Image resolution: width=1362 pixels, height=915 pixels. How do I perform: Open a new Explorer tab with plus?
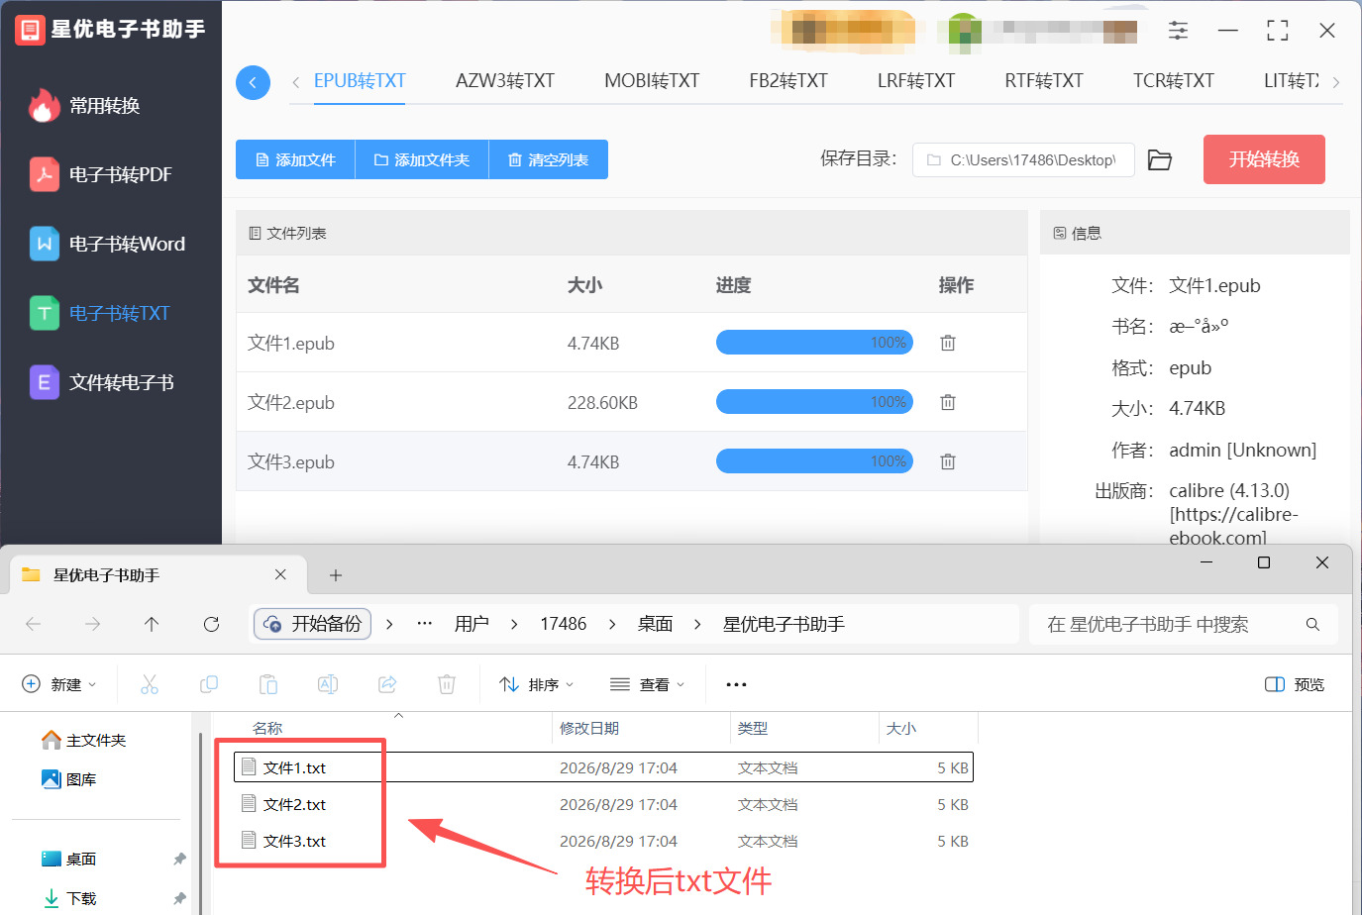[336, 575]
